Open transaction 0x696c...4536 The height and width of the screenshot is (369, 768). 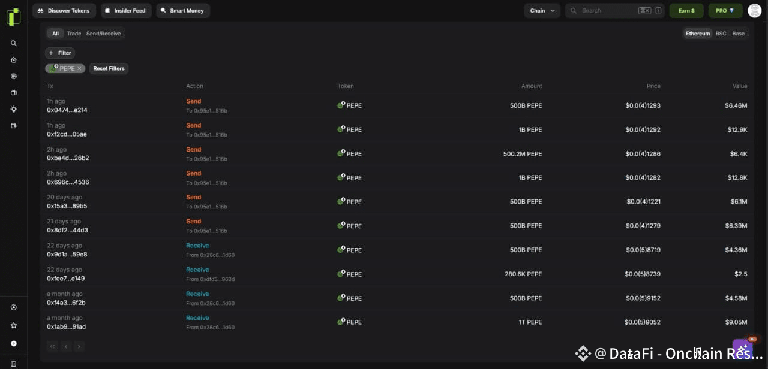(68, 182)
